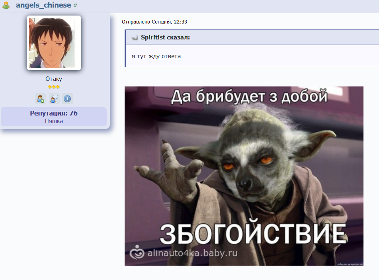Click the word Отправлено above the post

pyautogui.click(x=136, y=22)
